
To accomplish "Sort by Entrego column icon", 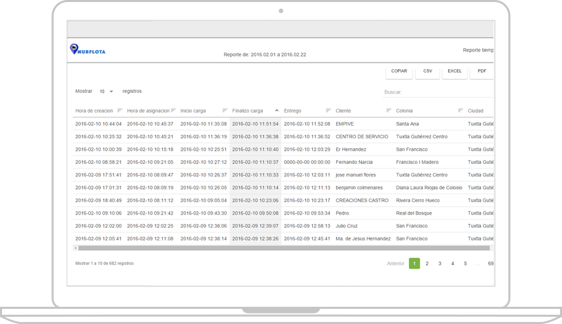I will pos(328,111).
